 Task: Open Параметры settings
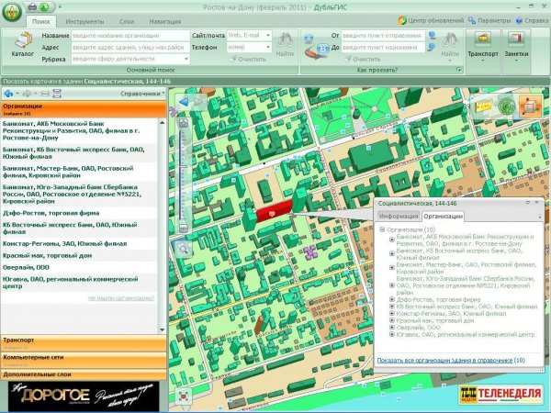coord(489,21)
